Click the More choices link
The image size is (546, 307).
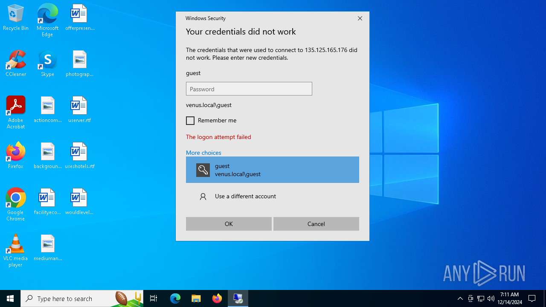click(203, 153)
